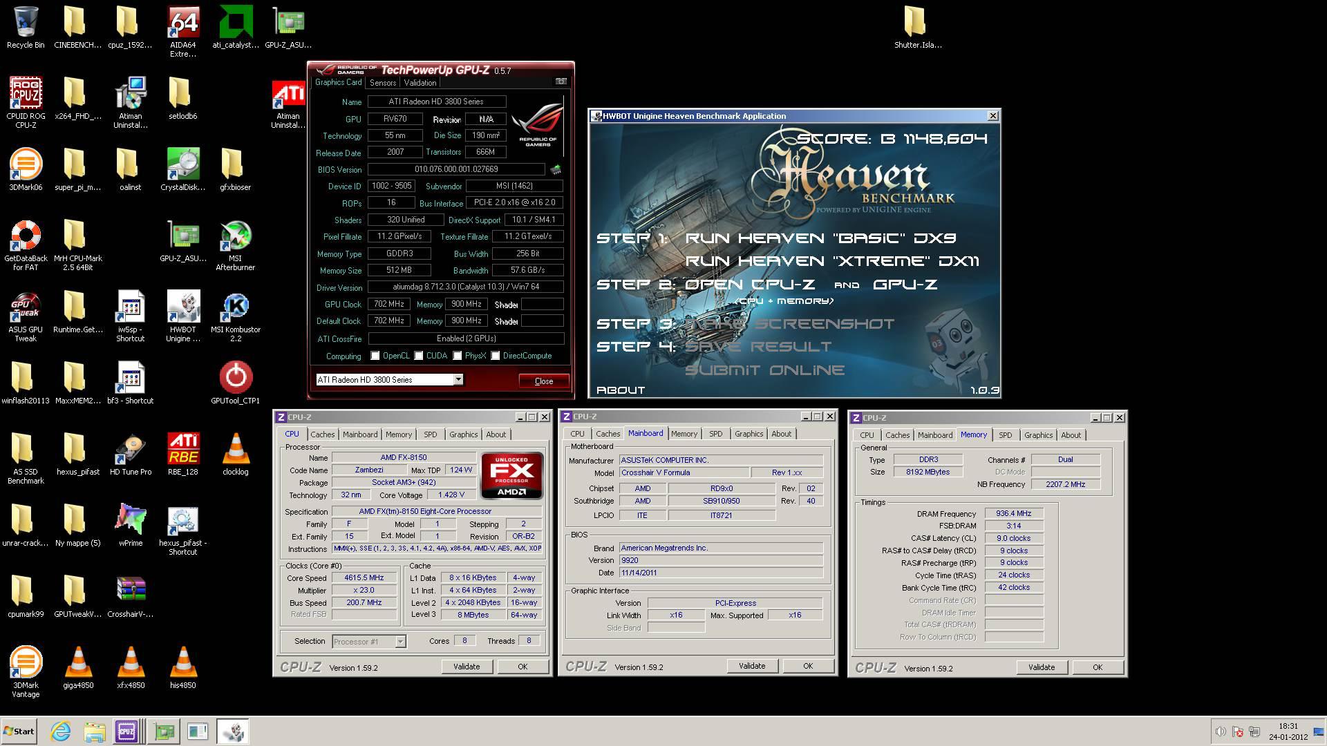Open RBE_128 ATI icon
The width and height of the screenshot is (1327, 746).
(x=183, y=454)
